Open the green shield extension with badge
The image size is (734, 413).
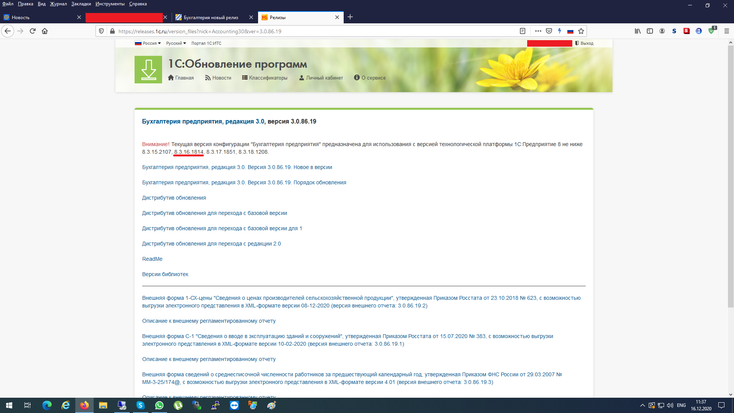(712, 31)
